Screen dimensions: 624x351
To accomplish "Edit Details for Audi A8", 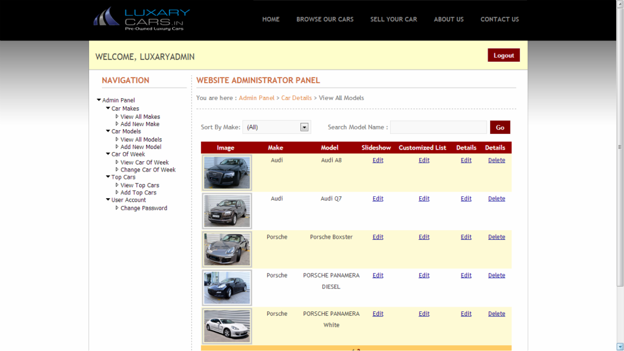I will [466, 160].
